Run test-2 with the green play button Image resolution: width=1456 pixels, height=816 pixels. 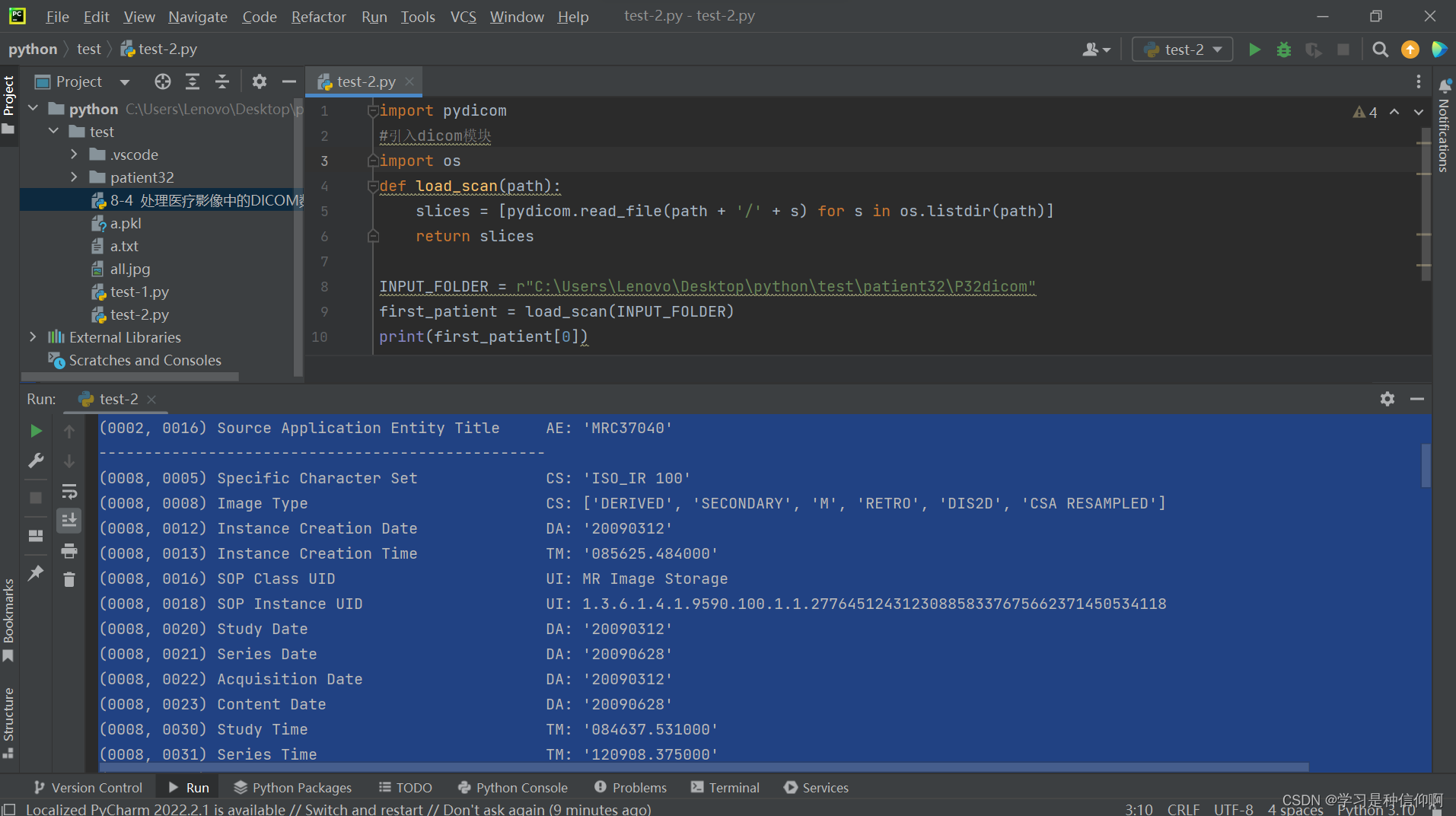click(1254, 49)
